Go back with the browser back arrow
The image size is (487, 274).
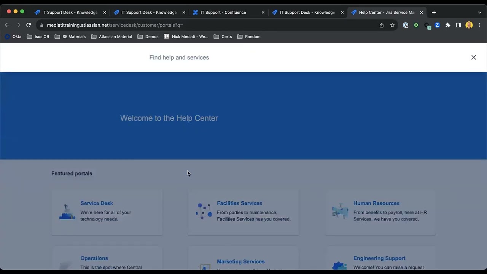pos(7,25)
